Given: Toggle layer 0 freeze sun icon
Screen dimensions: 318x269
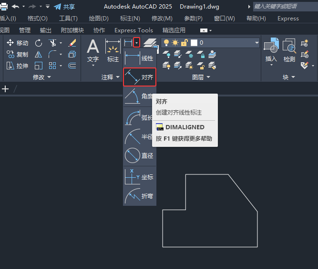Looking at the screenshot, I should [175, 43].
